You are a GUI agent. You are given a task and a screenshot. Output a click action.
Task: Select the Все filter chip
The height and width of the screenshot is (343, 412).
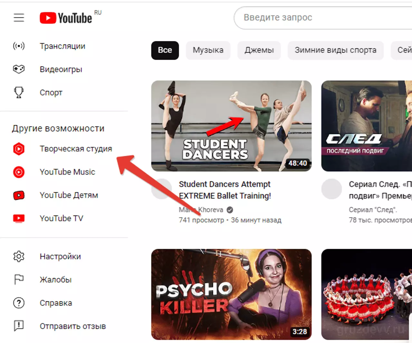(165, 50)
